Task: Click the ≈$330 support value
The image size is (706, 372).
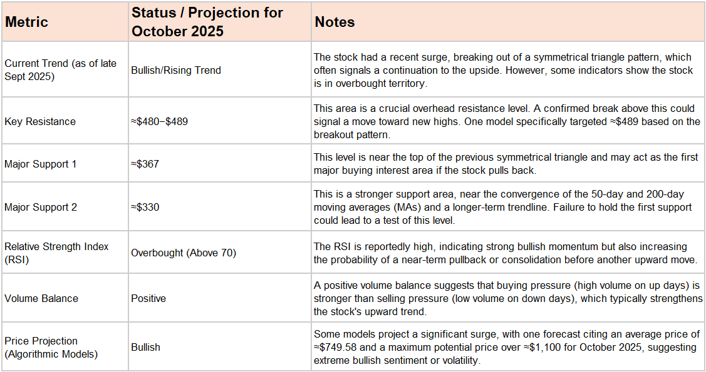Action: [x=145, y=207]
